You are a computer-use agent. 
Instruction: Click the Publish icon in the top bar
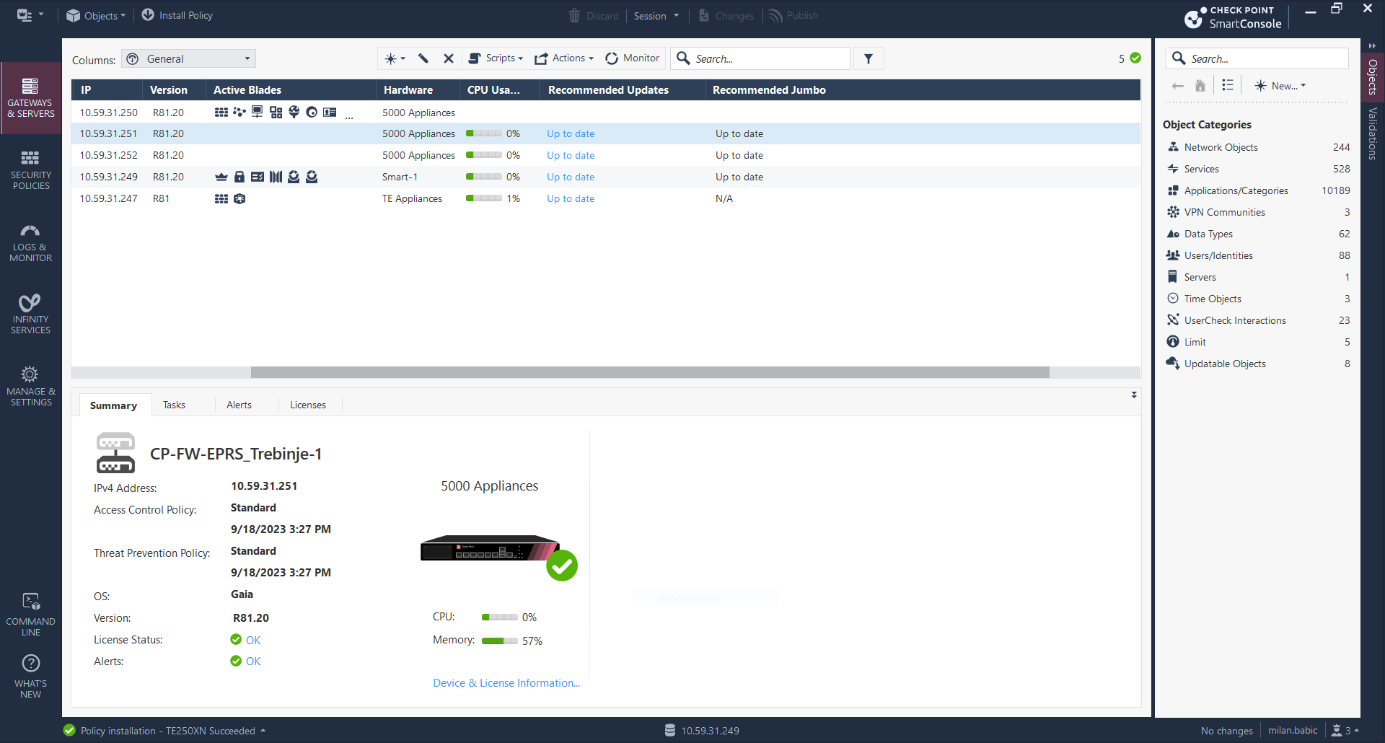[775, 16]
